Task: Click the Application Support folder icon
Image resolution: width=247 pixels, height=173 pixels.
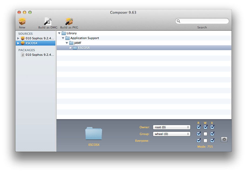Action: pyautogui.click(x=67, y=38)
